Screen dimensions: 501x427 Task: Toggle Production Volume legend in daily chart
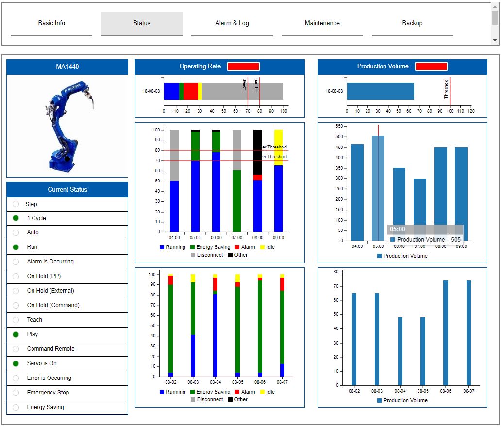[402, 401]
